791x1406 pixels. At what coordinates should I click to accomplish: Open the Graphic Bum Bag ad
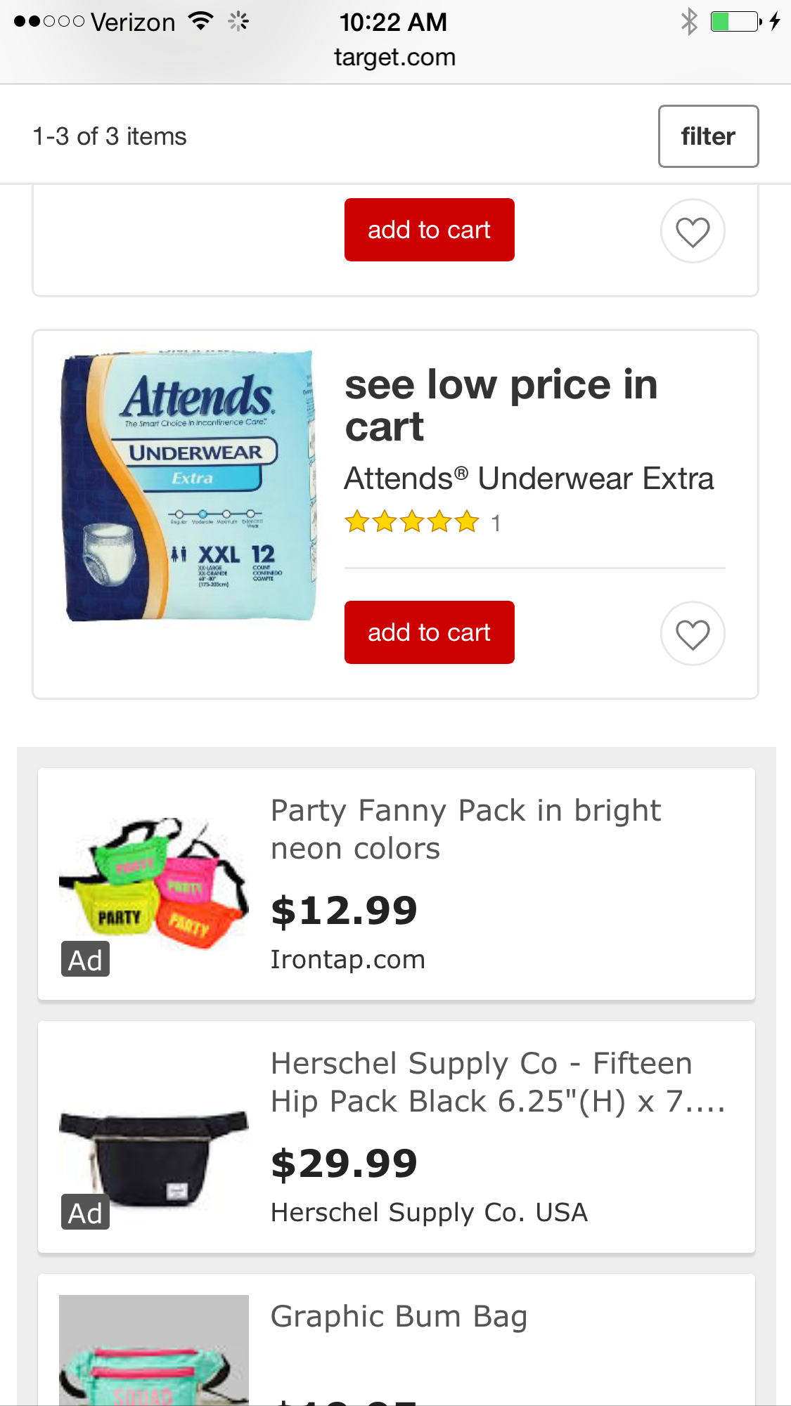pyautogui.click(x=399, y=1317)
